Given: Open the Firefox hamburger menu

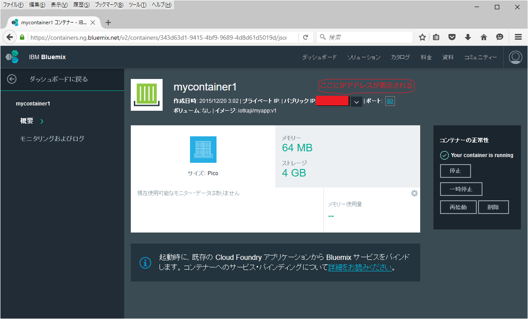Looking at the screenshot, I should click(518, 38).
